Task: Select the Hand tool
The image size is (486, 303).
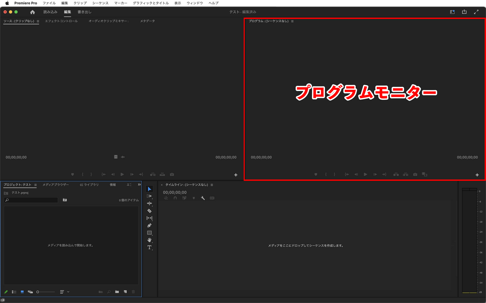Action: [149, 240]
